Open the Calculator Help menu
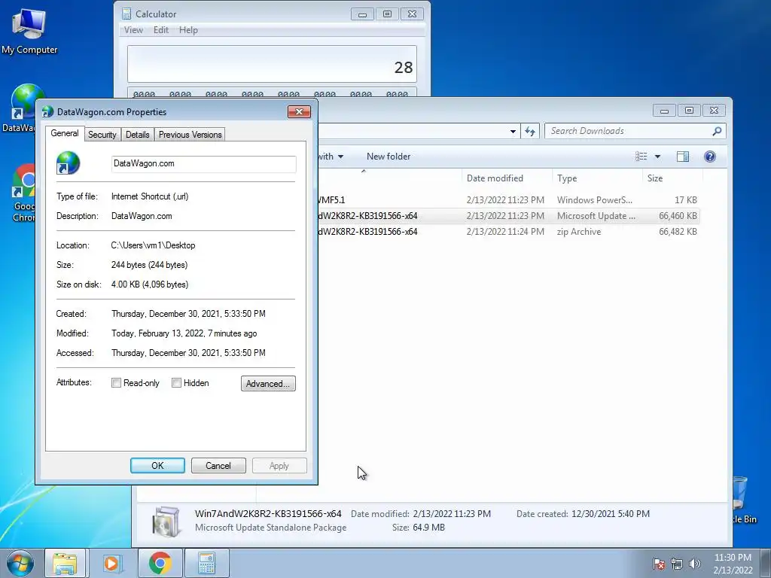 pyautogui.click(x=188, y=30)
